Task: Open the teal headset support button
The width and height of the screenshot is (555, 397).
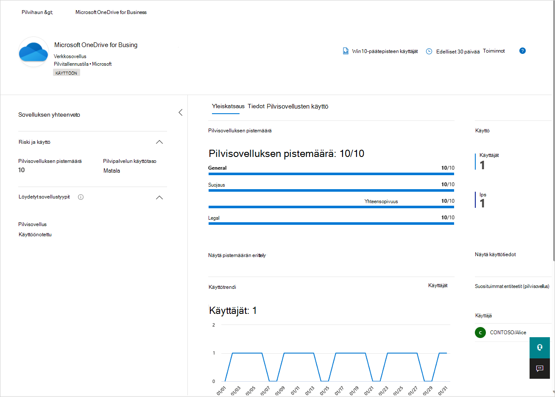Action: (540, 348)
